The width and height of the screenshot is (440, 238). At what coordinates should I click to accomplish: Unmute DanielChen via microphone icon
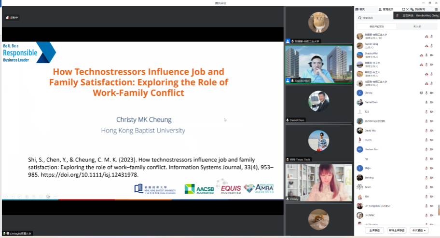(426, 102)
